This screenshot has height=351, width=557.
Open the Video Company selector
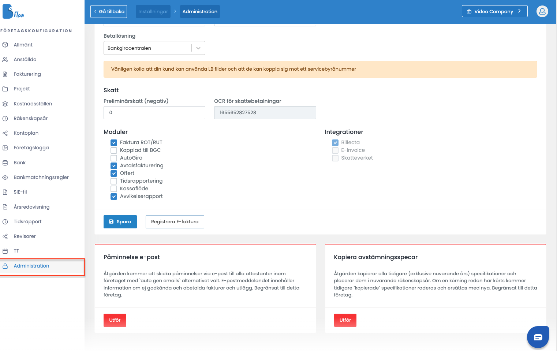494,11
